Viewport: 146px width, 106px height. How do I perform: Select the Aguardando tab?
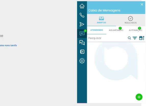click(116, 30)
